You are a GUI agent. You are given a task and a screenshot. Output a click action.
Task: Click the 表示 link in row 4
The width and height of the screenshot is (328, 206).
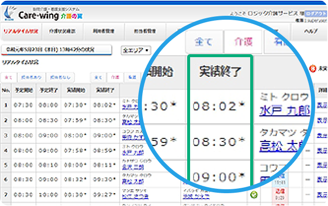322,150
